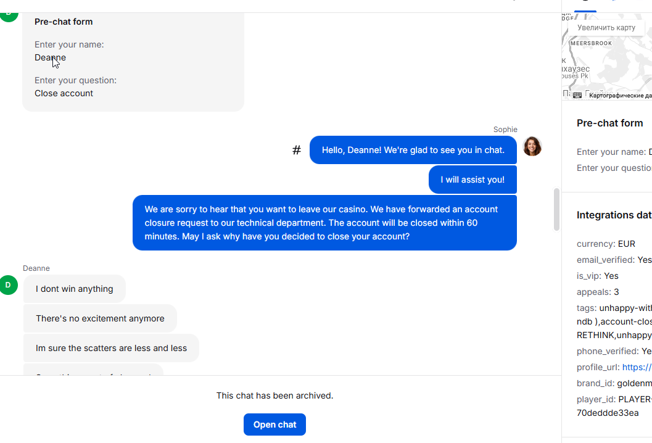
Task: Click the Open chat button
Action: tap(275, 424)
